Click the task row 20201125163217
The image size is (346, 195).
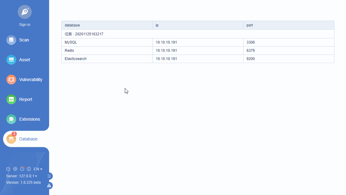click(198, 34)
